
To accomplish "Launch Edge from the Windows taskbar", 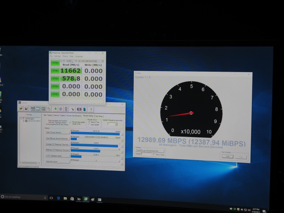I will (58, 198).
